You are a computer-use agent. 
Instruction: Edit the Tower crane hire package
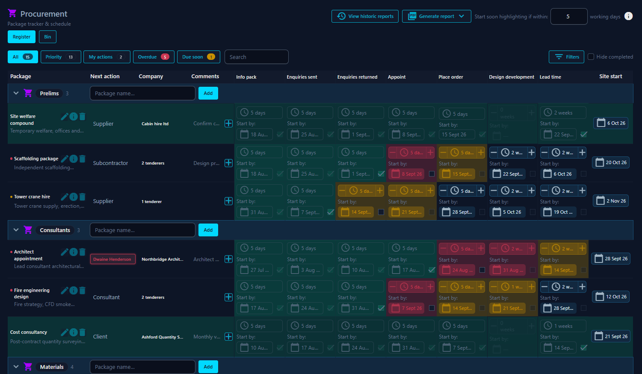pos(65,197)
